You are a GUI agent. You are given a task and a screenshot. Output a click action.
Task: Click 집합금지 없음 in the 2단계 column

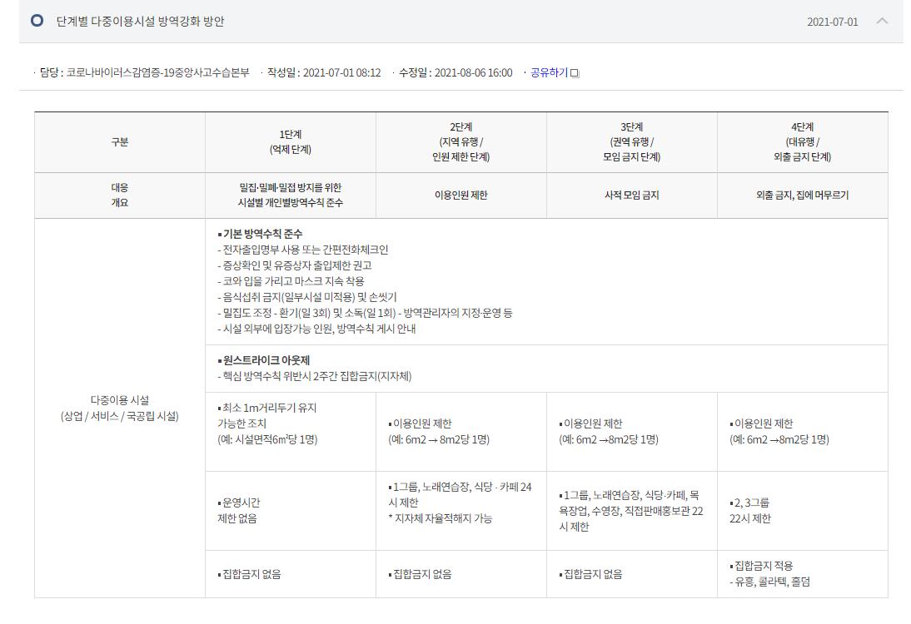[x=461, y=574]
